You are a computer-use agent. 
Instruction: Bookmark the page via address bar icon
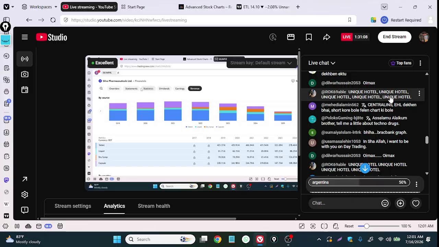349,20
